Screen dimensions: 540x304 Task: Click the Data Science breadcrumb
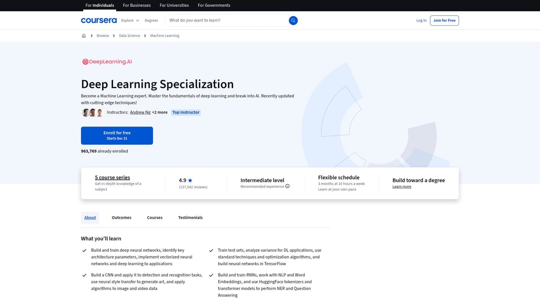(130, 36)
